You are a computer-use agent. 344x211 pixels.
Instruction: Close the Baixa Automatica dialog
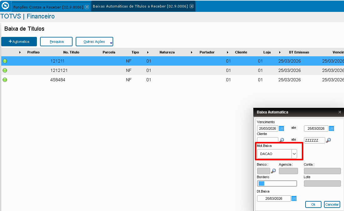[x=340, y=112]
